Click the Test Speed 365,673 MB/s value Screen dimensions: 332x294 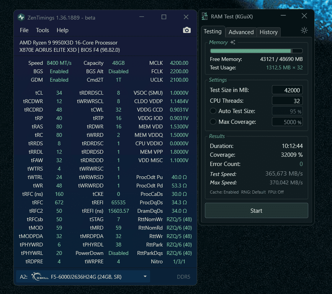coord(284,174)
